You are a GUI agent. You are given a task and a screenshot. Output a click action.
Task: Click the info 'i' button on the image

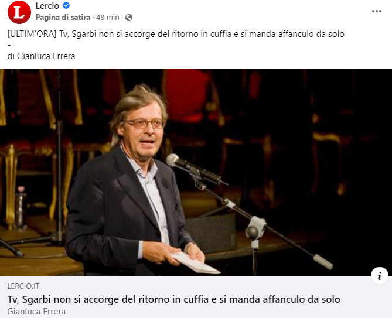(x=380, y=276)
